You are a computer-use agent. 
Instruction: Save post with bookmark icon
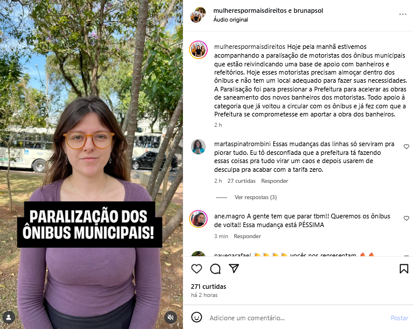coord(404,268)
